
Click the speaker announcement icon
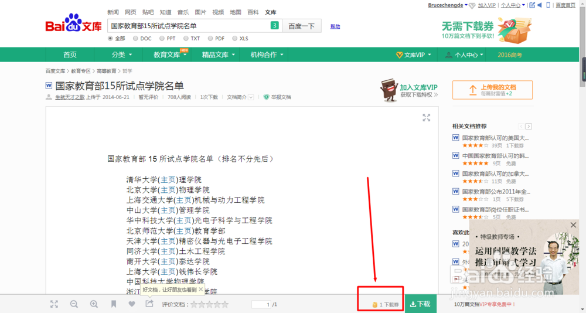[540, 5]
